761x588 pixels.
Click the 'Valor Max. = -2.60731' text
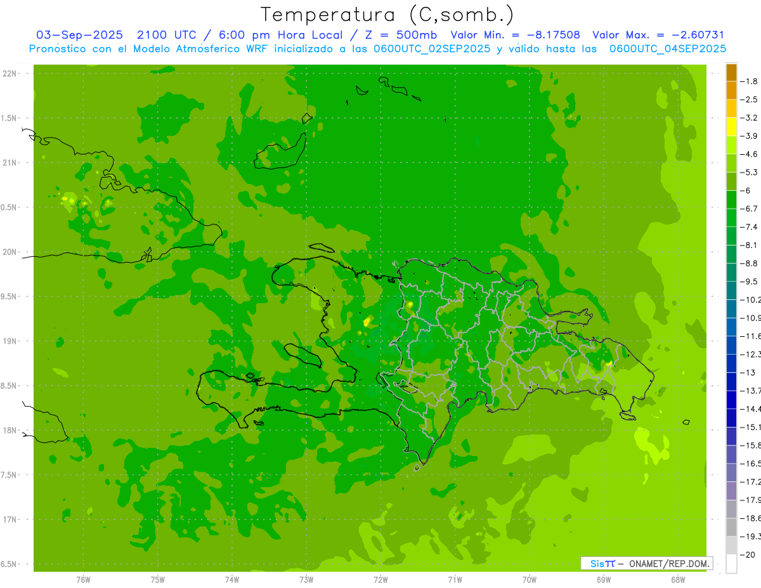658,35
